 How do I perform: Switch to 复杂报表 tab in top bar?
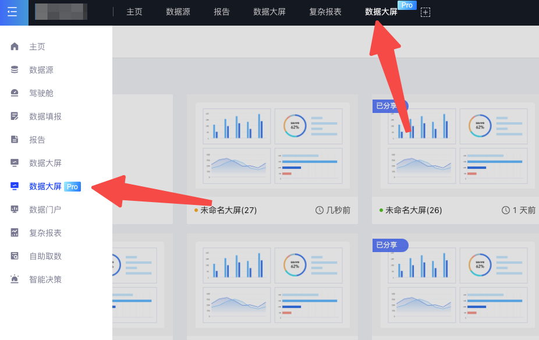(x=325, y=12)
